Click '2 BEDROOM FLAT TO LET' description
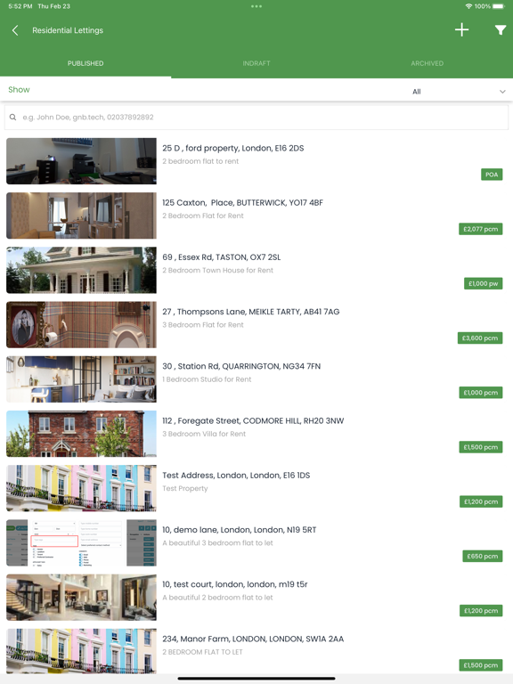 click(x=202, y=652)
